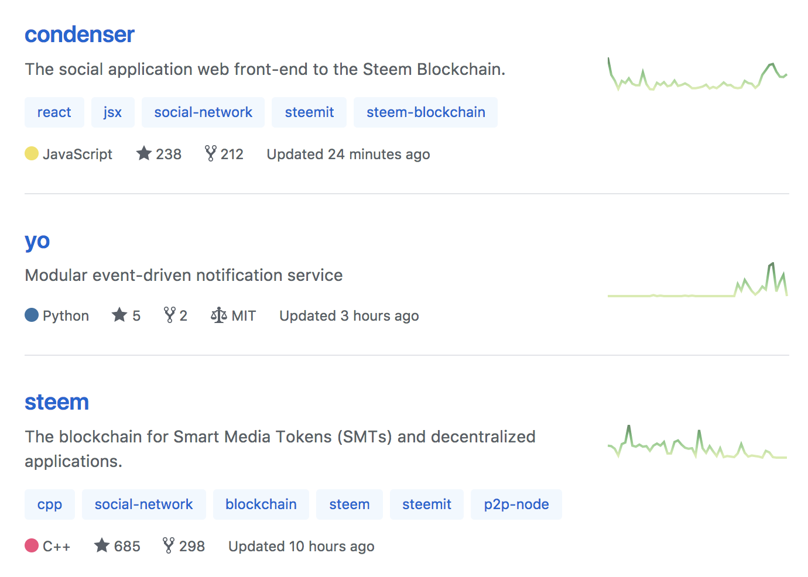Click 'Modular event-driven notification service' description
Screen dimensions: 808x577
184,276
